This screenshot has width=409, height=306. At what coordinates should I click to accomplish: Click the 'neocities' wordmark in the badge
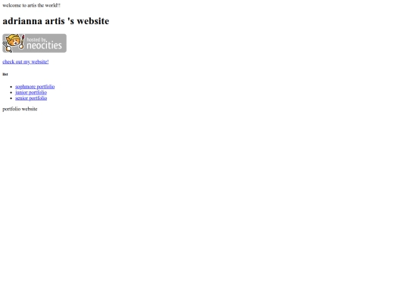[x=45, y=45]
